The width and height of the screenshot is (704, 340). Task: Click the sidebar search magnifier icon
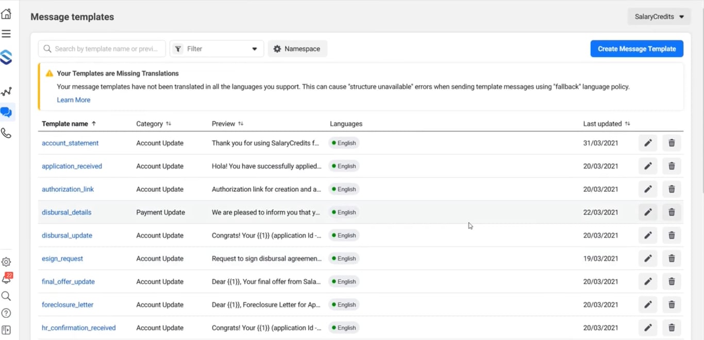click(6, 296)
